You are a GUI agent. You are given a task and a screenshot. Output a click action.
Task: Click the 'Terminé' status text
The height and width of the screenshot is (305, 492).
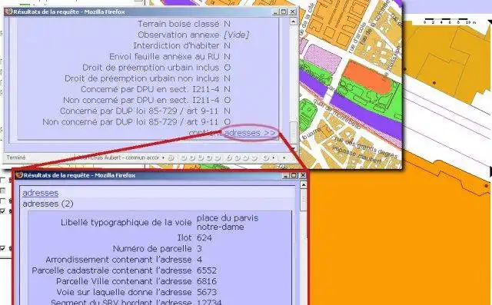click(x=16, y=157)
